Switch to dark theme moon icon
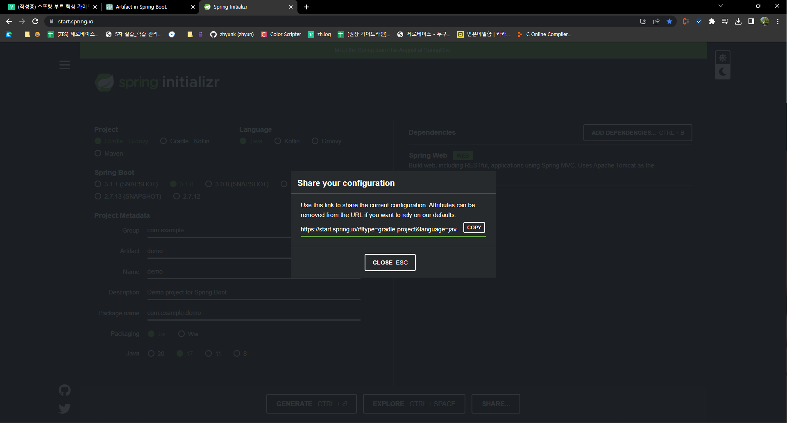Screen dimensions: 787x423 click(723, 72)
